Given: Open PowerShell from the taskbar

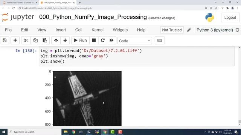Looking at the screenshot, I should click(x=89, y=132).
